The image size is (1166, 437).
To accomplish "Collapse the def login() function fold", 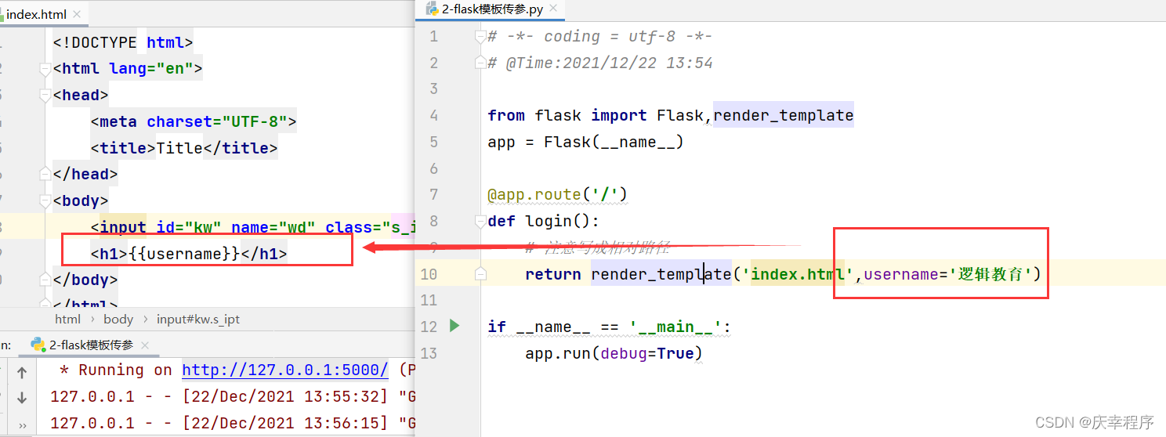I will (x=480, y=221).
